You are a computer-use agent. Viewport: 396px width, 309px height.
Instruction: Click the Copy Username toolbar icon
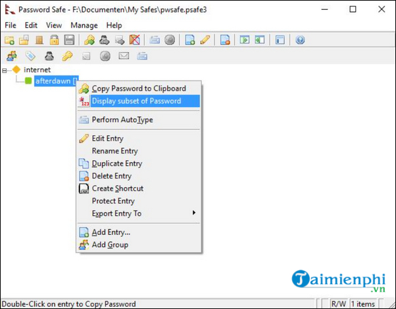105,40
